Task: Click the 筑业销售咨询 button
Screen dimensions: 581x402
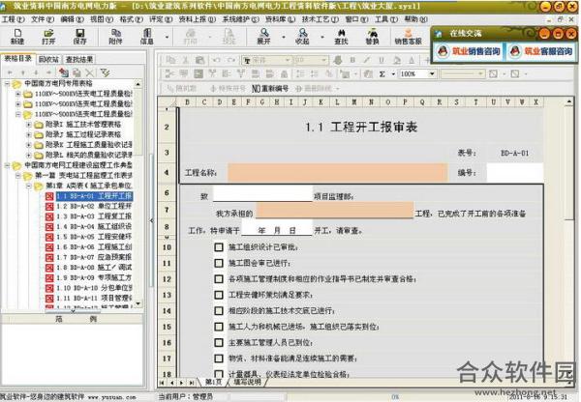Action: tap(469, 51)
